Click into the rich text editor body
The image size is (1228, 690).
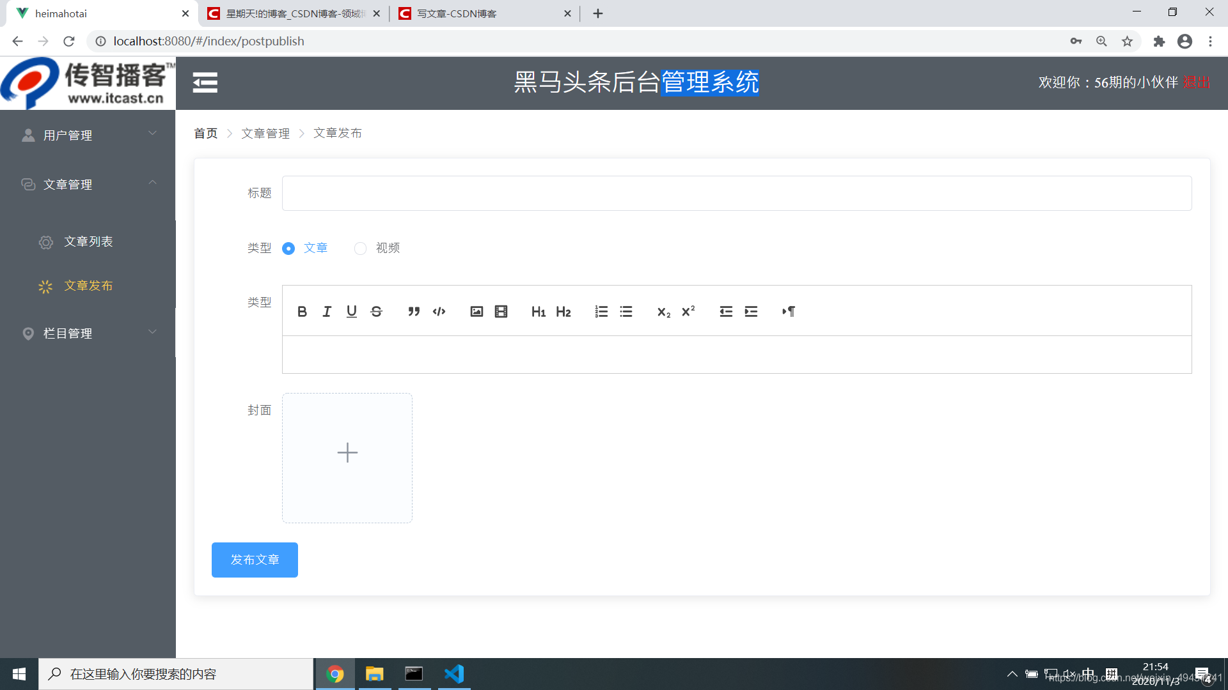(x=737, y=355)
